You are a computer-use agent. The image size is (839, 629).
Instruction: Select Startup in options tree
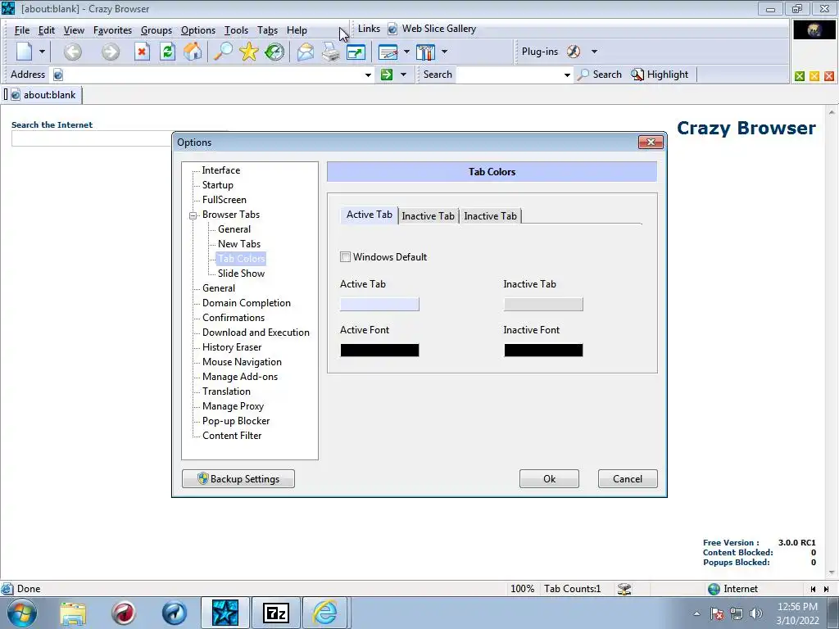[218, 185]
